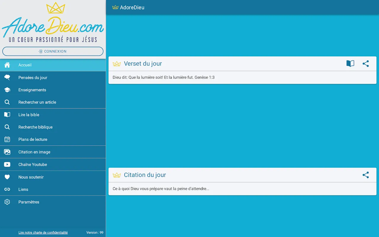379x237 pixels.
Task: Share the Verset du jour
Action: click(x=366, y=64)
